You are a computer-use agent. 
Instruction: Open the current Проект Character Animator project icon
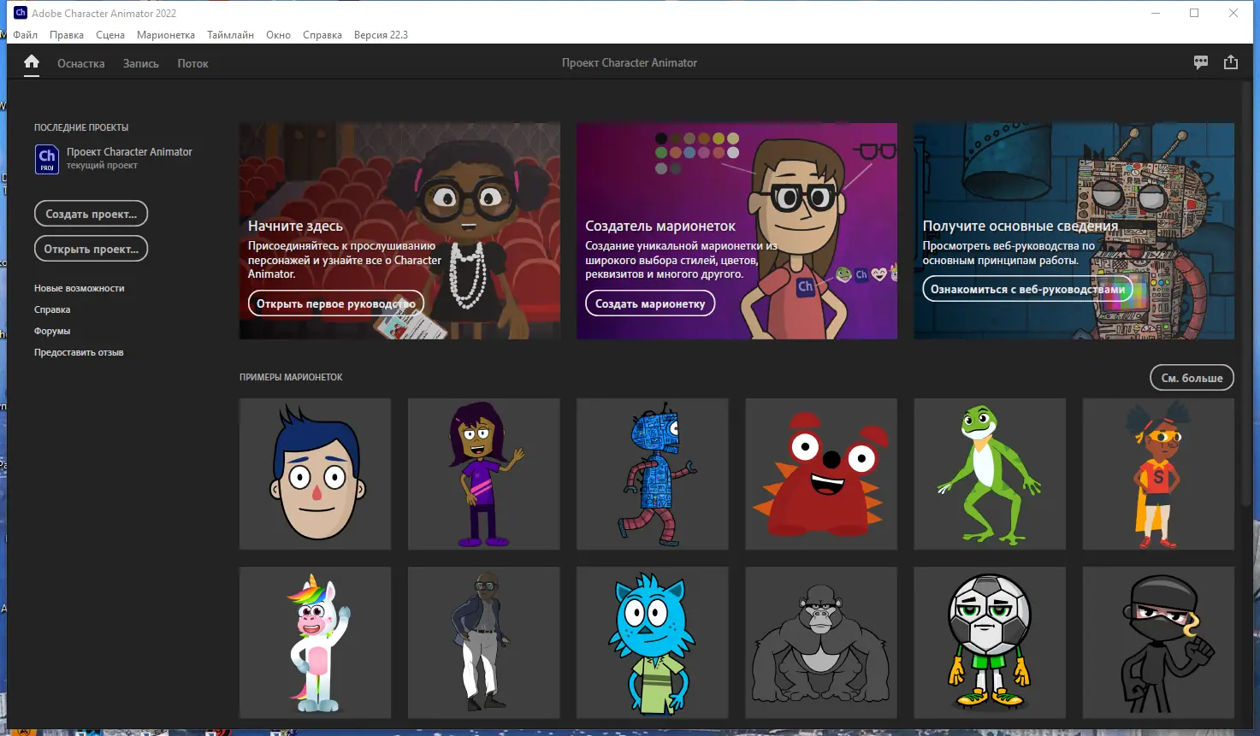point(46,158)
